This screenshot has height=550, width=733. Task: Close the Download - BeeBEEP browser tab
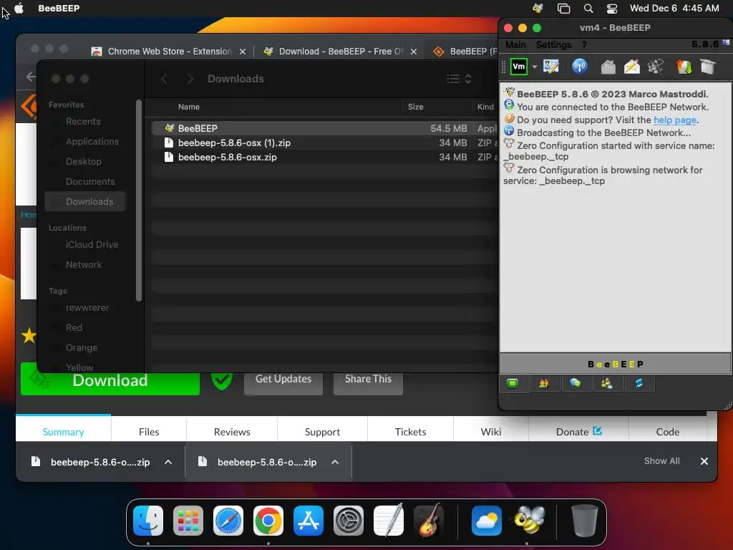click(414, 52)
